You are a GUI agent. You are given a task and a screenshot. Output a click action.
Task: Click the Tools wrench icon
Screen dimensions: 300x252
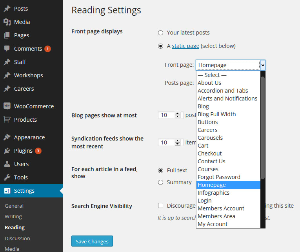[7, 177]
